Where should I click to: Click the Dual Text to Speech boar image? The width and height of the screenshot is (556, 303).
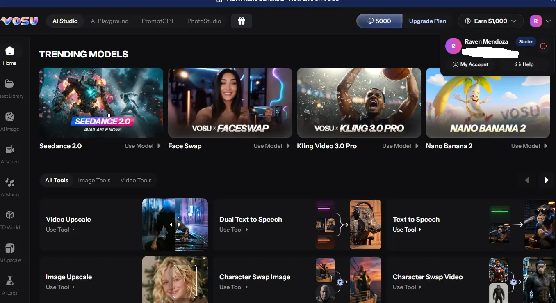click(x=365, y=225)
